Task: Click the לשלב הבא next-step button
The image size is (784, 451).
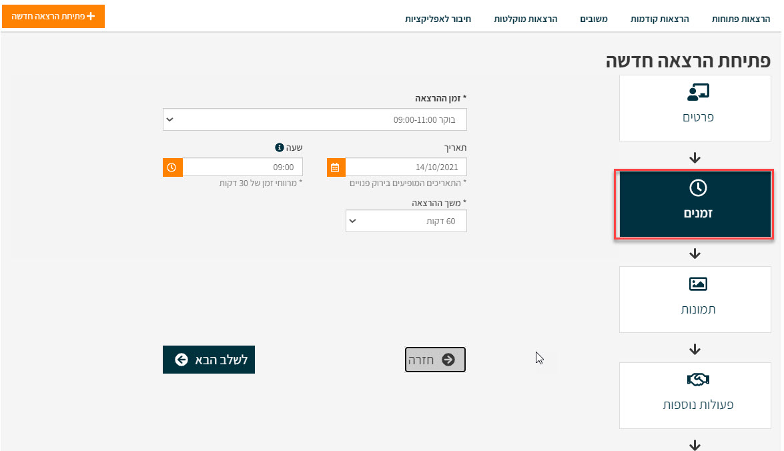Action: 209,360
